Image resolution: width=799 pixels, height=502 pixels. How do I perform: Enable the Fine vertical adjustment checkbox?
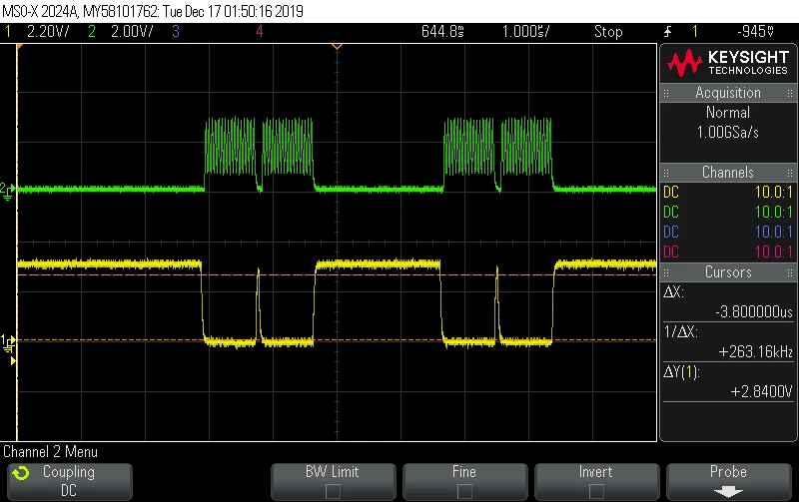pyautogui.click(x=464, y=491)
